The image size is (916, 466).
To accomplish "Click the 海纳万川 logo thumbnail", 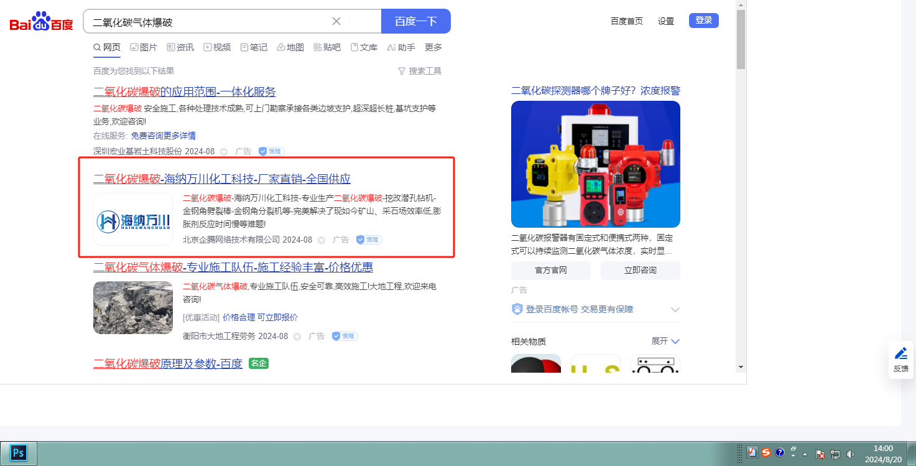I will point(133,220).
